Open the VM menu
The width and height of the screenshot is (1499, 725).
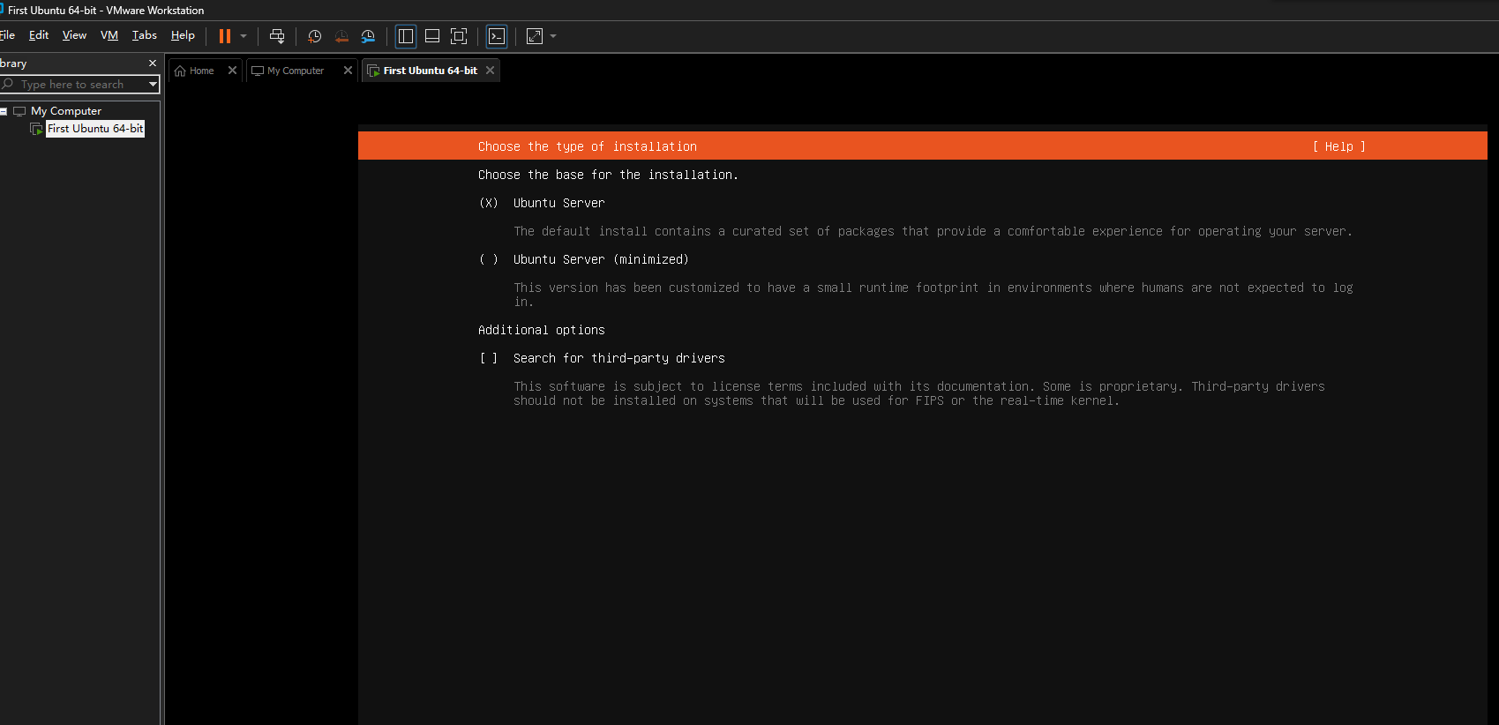coord(109,35)
